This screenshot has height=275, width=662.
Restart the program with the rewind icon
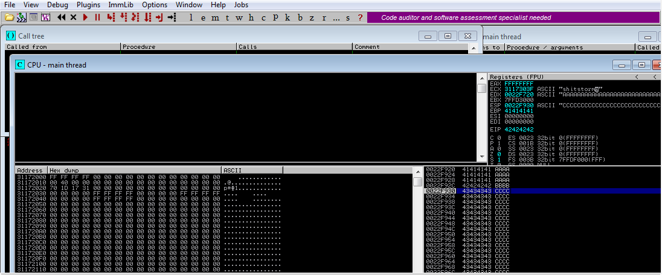pyautogui.click(x=62, y=17)
